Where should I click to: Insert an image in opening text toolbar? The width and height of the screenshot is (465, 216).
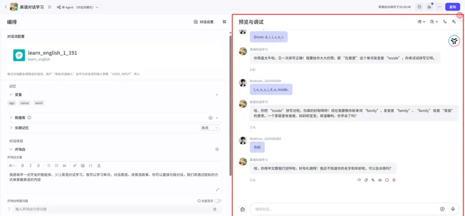point(82,165)
